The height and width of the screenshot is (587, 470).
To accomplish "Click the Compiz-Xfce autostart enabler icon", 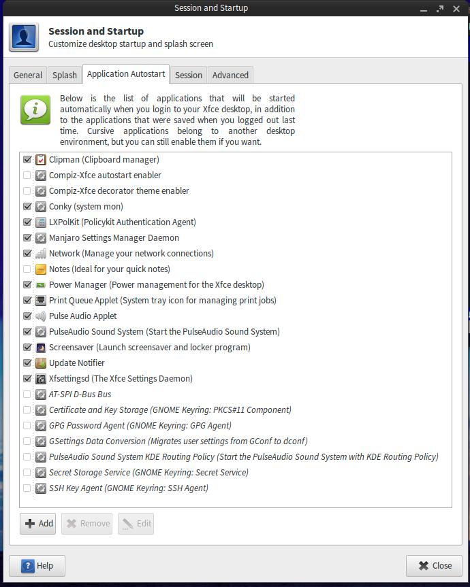I will pos(40,175).
